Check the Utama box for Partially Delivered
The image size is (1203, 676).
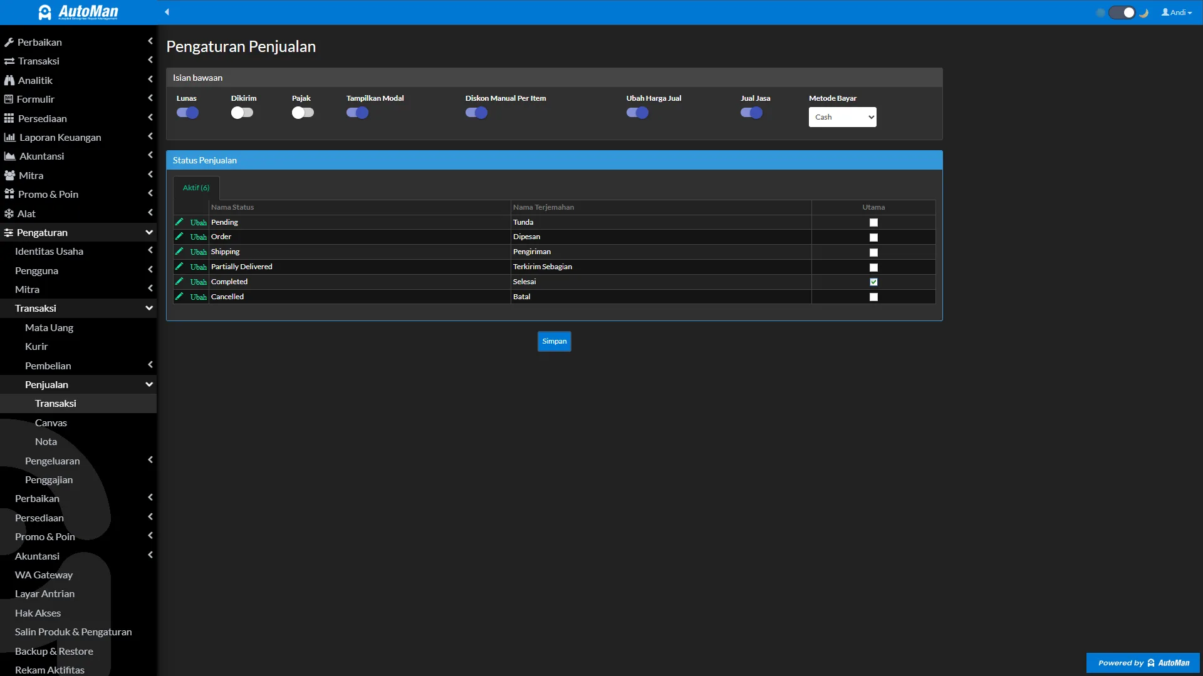[x=873, y=267]
